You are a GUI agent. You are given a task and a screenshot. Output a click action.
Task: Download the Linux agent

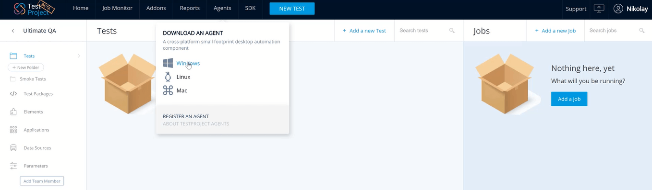tap(183, 77)
